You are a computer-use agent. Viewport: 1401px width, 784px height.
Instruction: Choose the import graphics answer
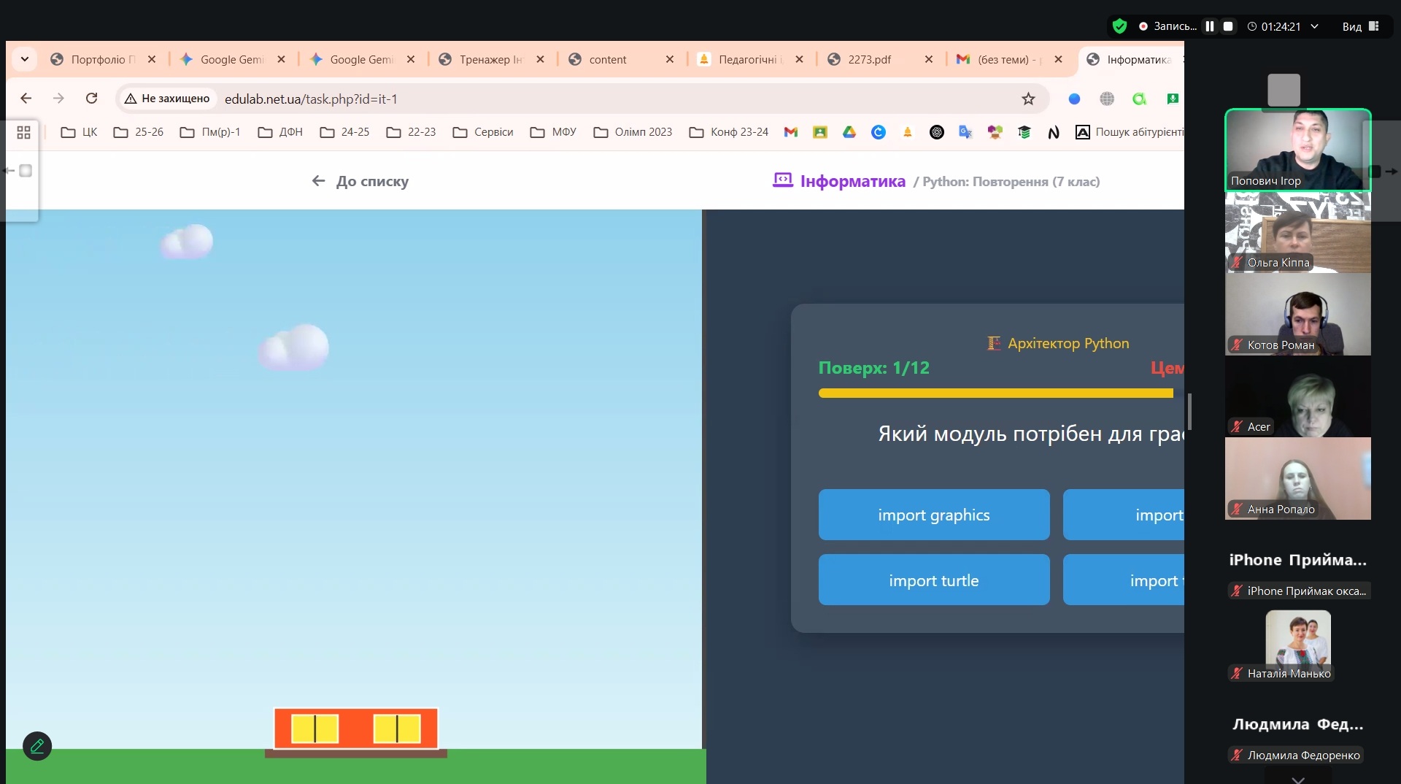(933, 515)
